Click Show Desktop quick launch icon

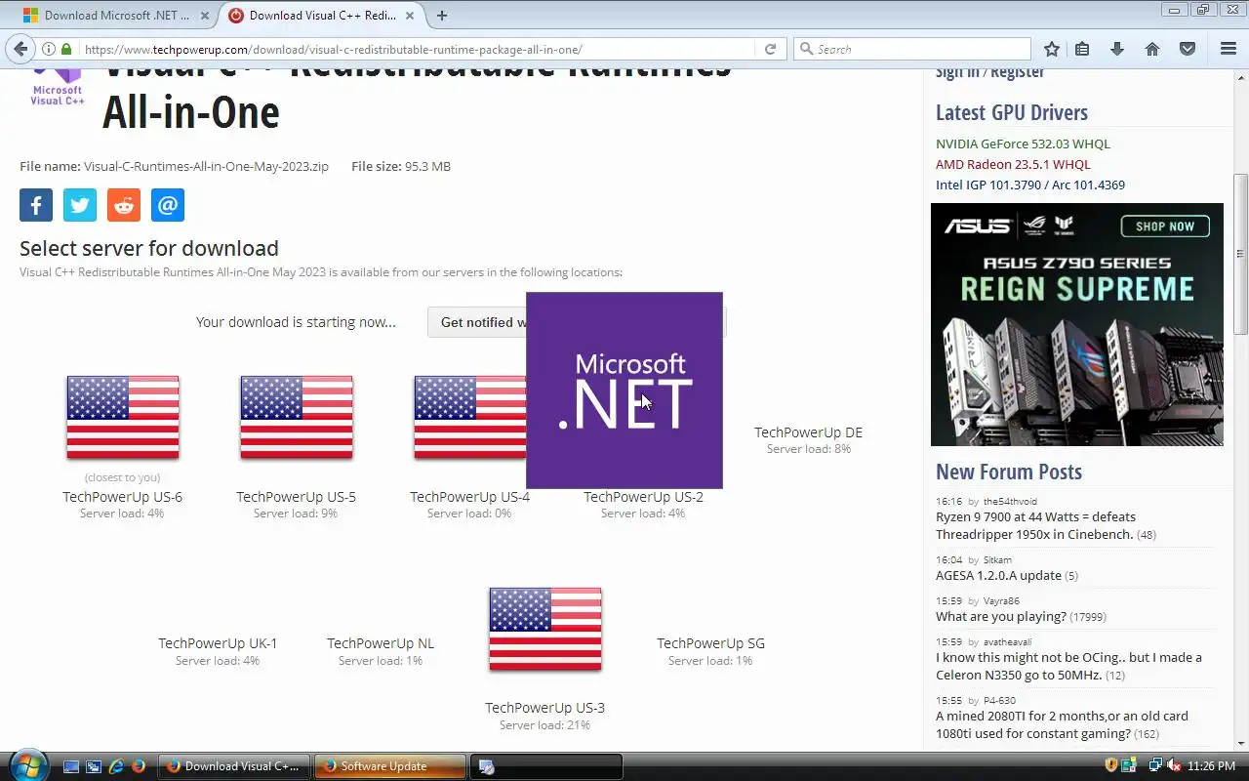(x=71, y=766)
